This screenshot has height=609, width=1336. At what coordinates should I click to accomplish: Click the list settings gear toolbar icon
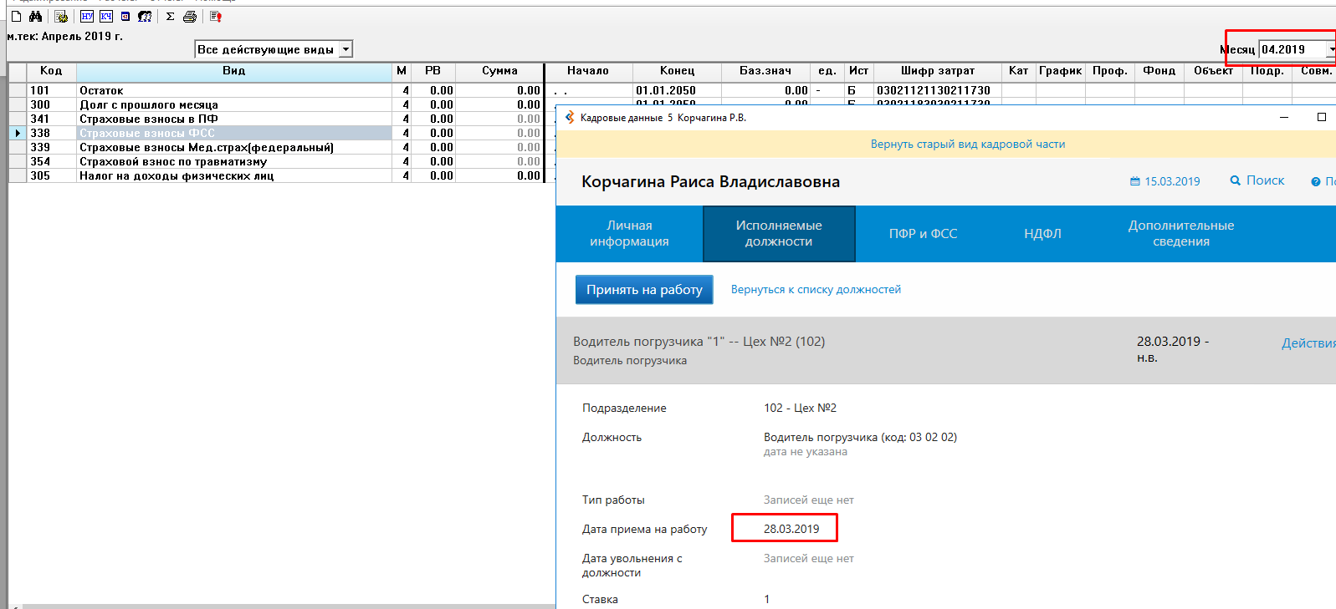click(x=61, y=16)
